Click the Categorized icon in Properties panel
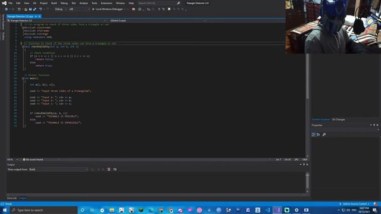 pos(314,135)
